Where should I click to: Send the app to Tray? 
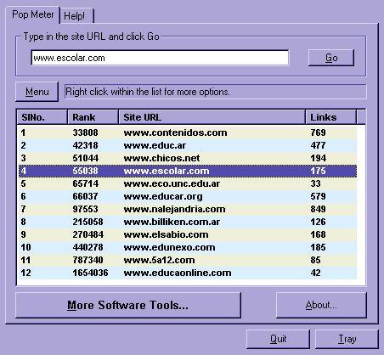pos(347,339)
